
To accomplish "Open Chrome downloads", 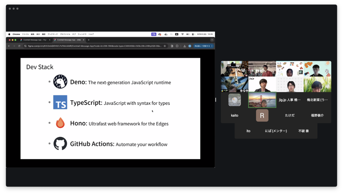I will click(x=185, y=46).
